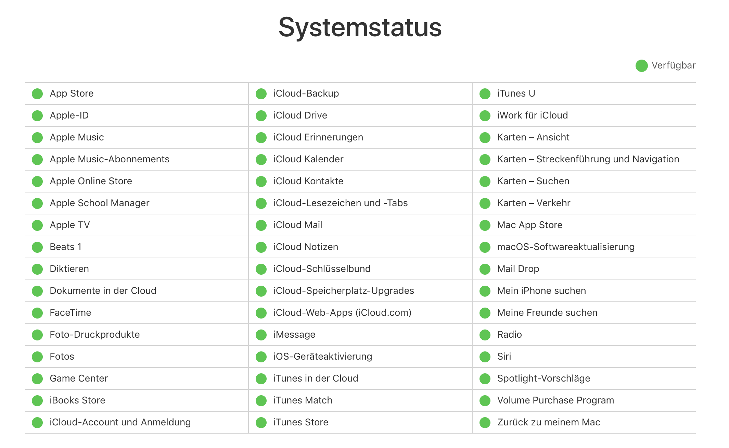
Task: Click the green dot beside Mac App Store
Action: tap(485, 225)
